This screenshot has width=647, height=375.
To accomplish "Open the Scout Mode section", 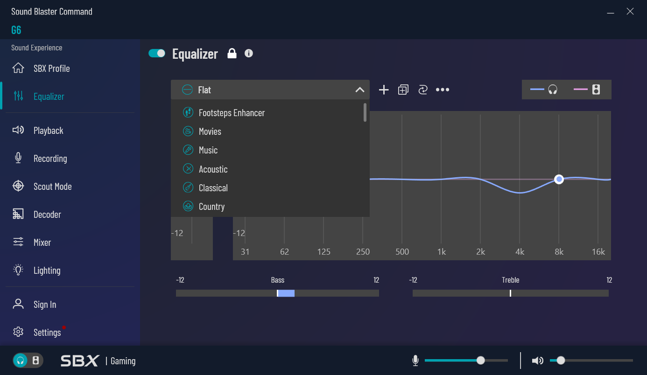I will pos(52,187).
